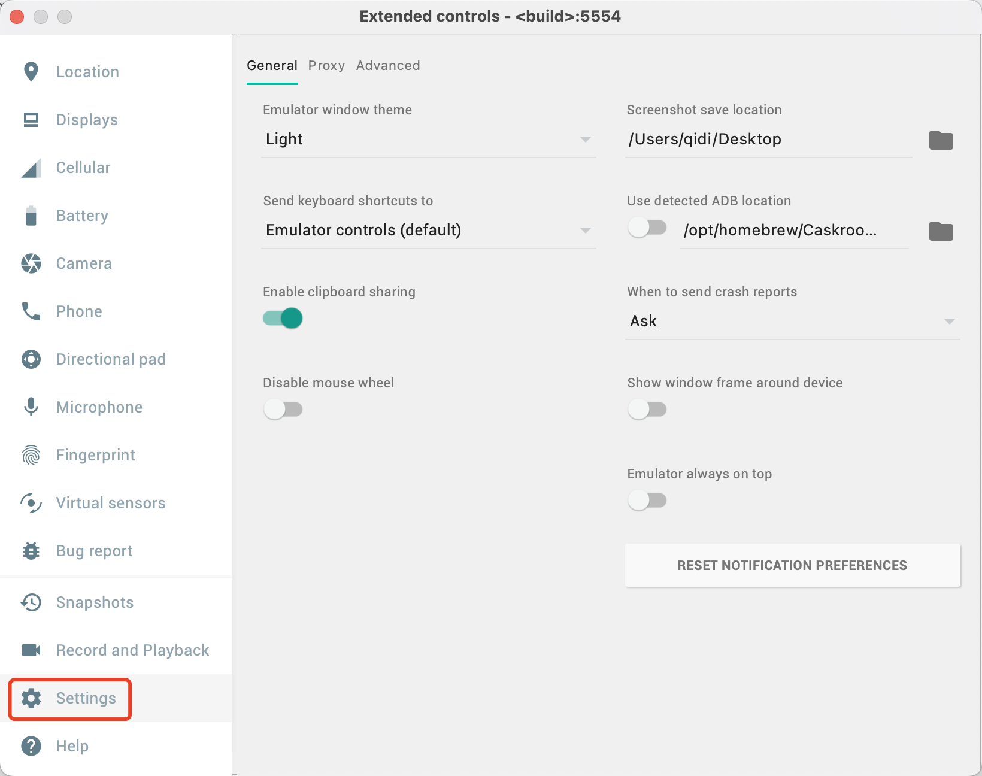982x776 pixels.
Task: Click the Battery icon in sidebar
Action: tap(31, 216)
